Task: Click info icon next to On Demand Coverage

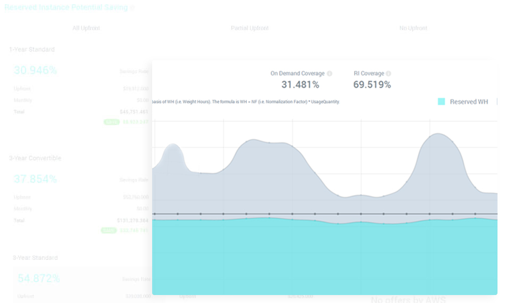Action: click(329, 73)
